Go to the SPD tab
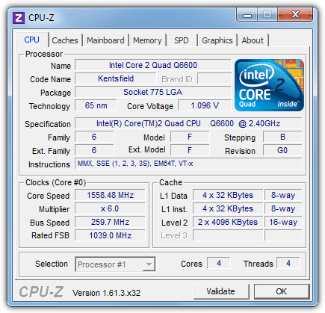The height and width of the screenshot is (313, 325). [182, 40]
